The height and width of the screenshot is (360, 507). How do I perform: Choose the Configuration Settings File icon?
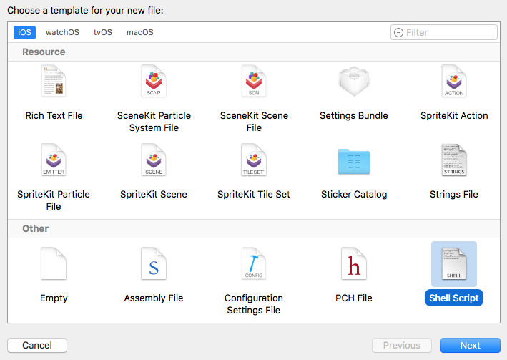coord(254,264)
